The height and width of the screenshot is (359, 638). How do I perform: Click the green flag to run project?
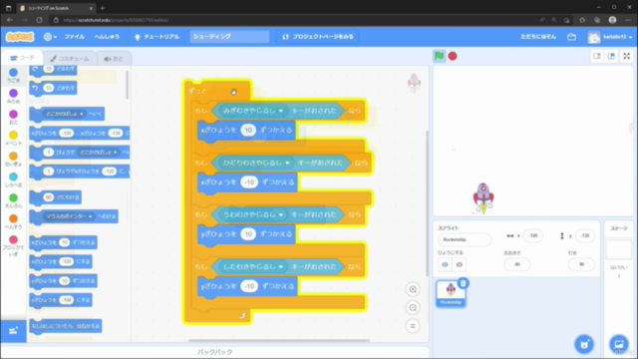[439, 56]
